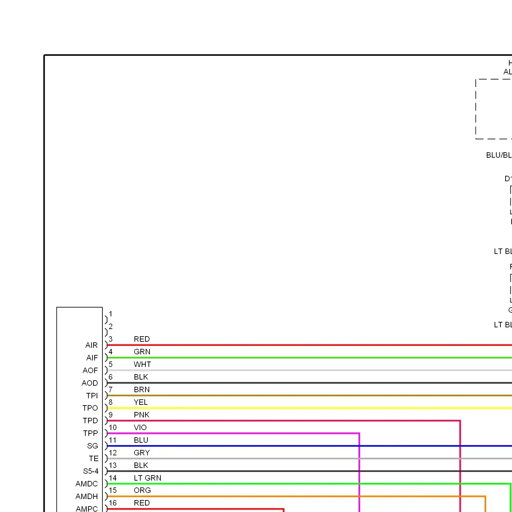Select the AMDC terminal label
This screenshot has height=512, width=512.
click(87, 484)
